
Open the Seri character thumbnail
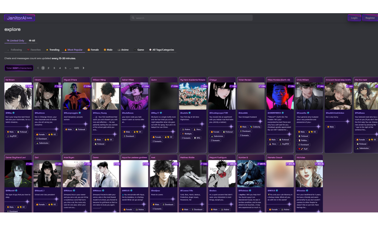47,174
